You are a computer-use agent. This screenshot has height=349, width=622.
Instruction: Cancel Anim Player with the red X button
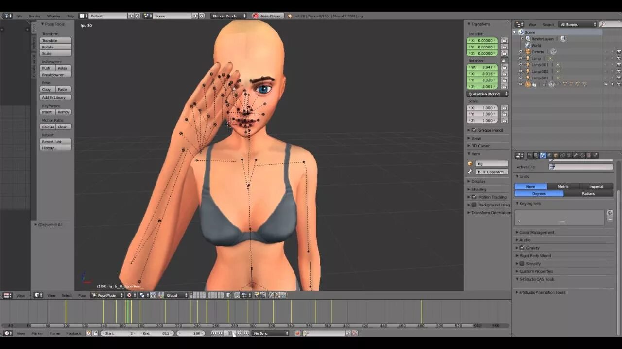[256, 16]
